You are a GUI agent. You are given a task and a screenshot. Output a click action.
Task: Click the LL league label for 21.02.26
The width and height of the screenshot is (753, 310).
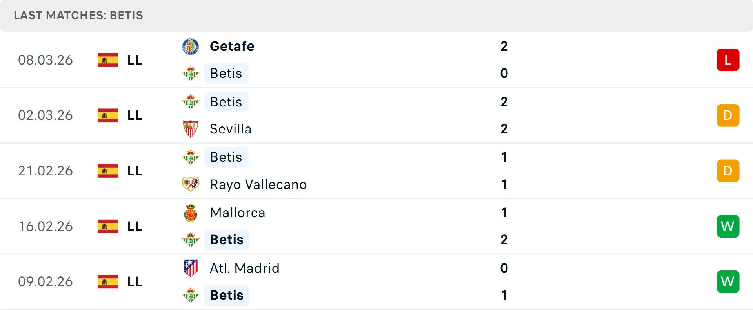tap(135, 171)
